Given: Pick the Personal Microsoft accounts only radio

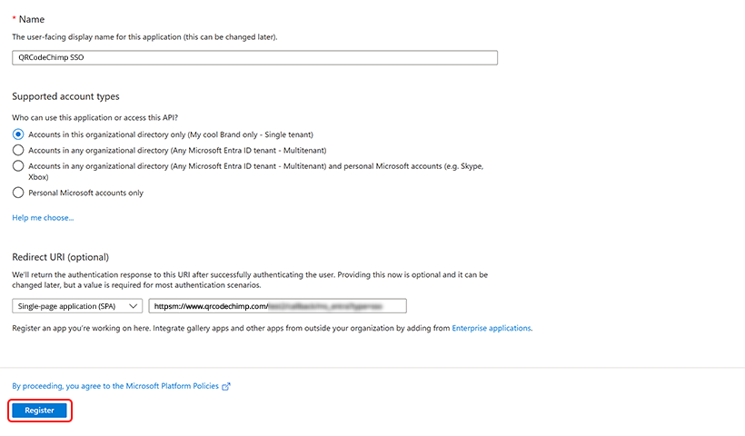Looking at the screenshot, I should pos(18,193).
